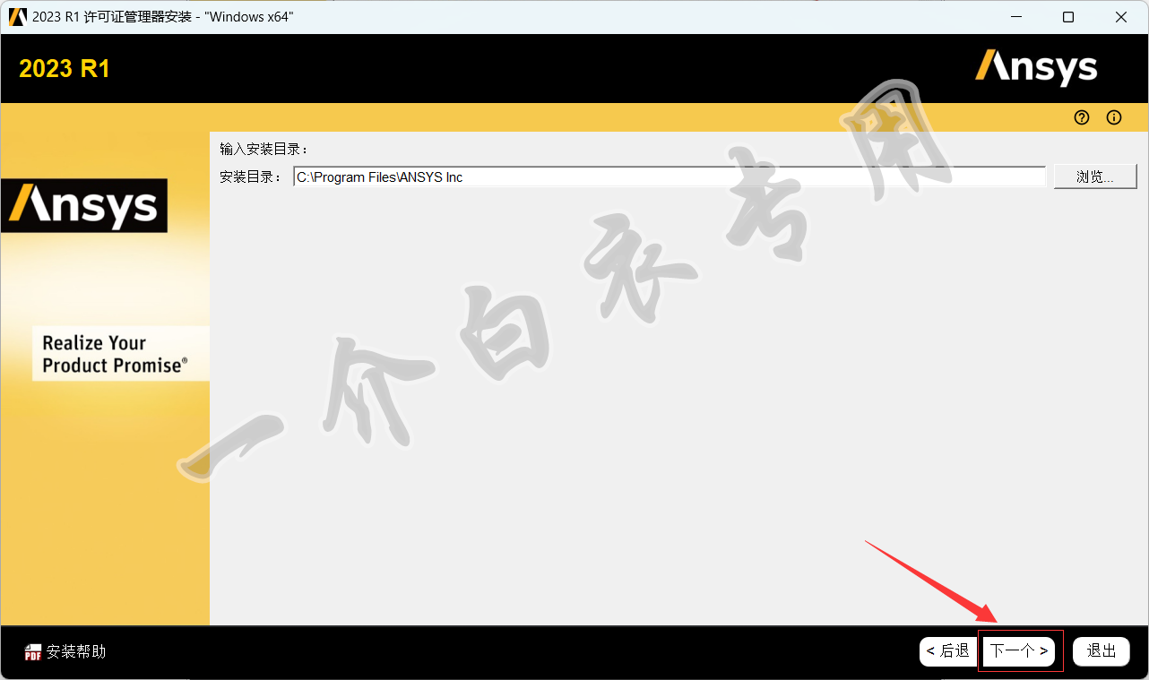Maximize the installer window
This screenshot has width=1149, height=680.
tap(1068, 17)
